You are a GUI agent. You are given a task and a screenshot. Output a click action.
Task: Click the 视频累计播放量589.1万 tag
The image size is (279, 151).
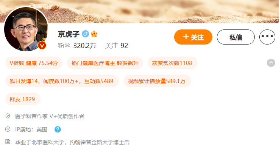pos(157,81)
